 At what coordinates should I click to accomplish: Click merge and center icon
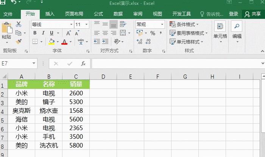coord(123,33)
